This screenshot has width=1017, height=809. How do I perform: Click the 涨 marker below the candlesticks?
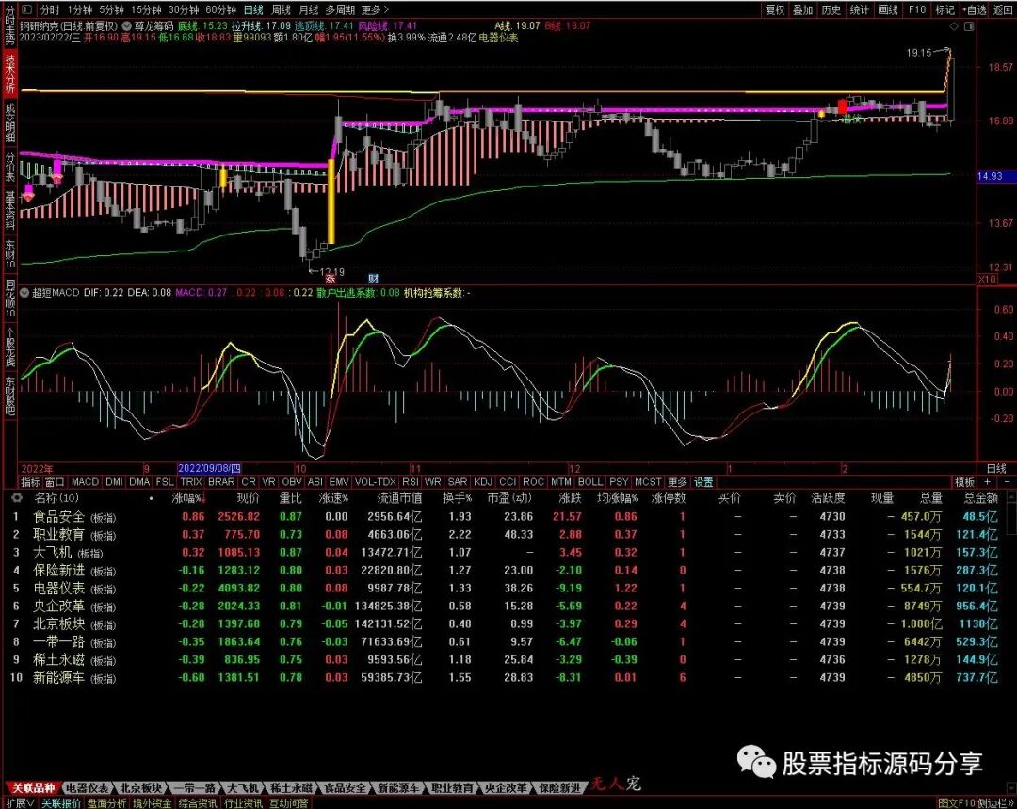coord(331,279)
